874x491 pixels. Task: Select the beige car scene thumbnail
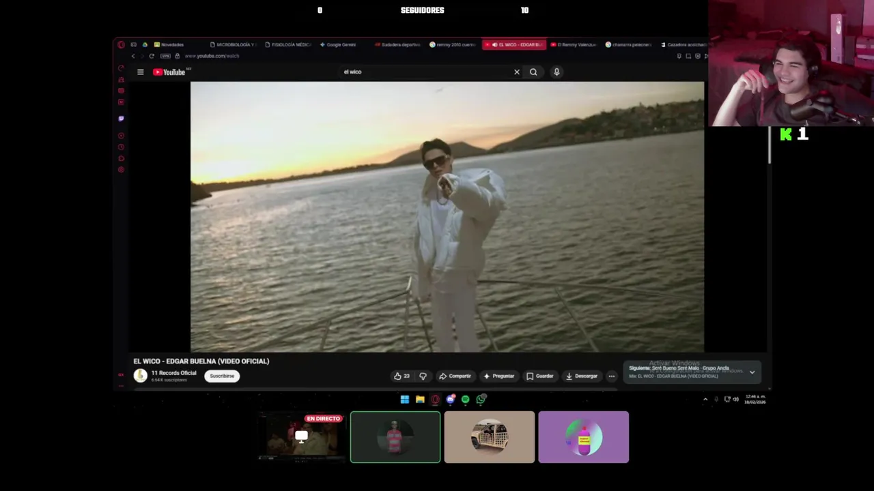490,437
